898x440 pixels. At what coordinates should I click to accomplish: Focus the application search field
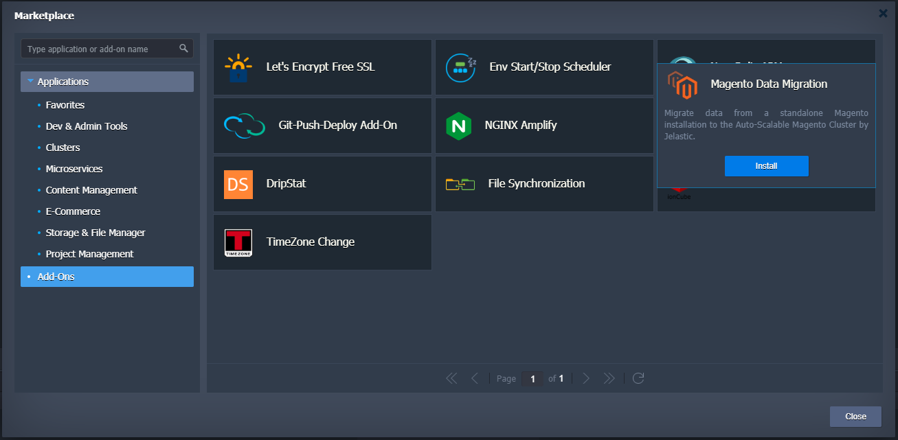(101, 49)
